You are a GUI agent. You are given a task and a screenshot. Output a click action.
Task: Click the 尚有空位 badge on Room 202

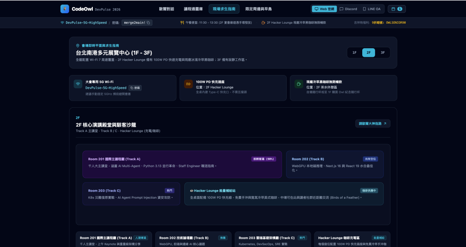(x=370, y=159)
